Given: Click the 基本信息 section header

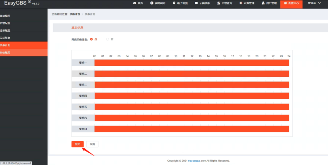Looking at the screenshot, I should click(77, 28).
